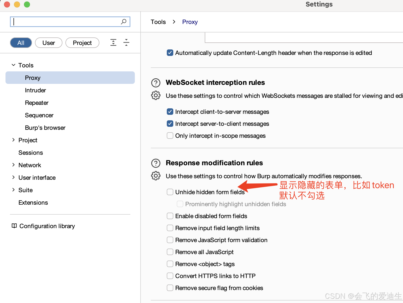This screenshot has height=303, width=403.
Task: Expand all settings tree sections icon
Action: tap(113, 43)
